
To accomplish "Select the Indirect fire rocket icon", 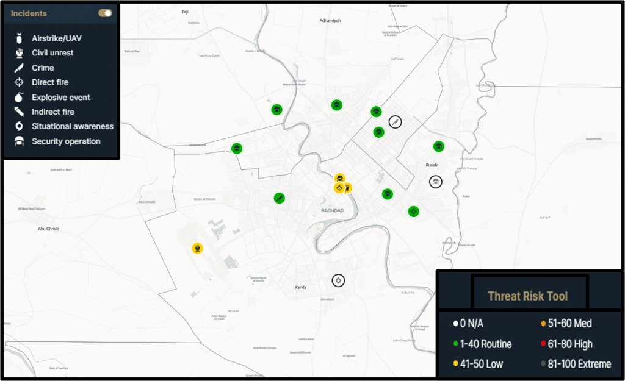I will [x=19, y=112].
